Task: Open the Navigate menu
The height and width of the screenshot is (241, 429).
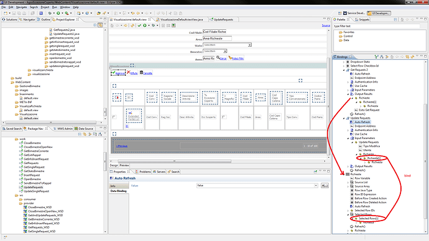Action: [x=21, y=7]
